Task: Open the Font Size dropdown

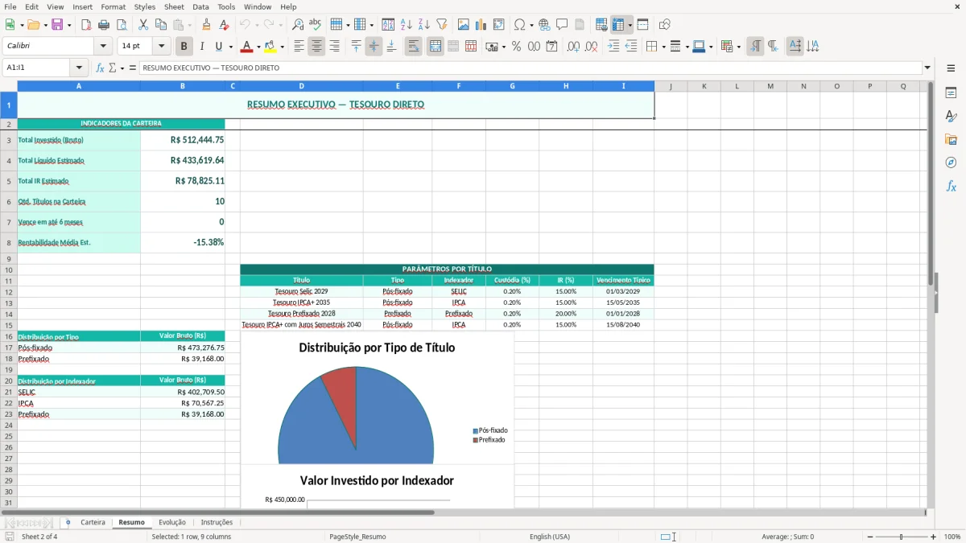Action: point(162,47)
